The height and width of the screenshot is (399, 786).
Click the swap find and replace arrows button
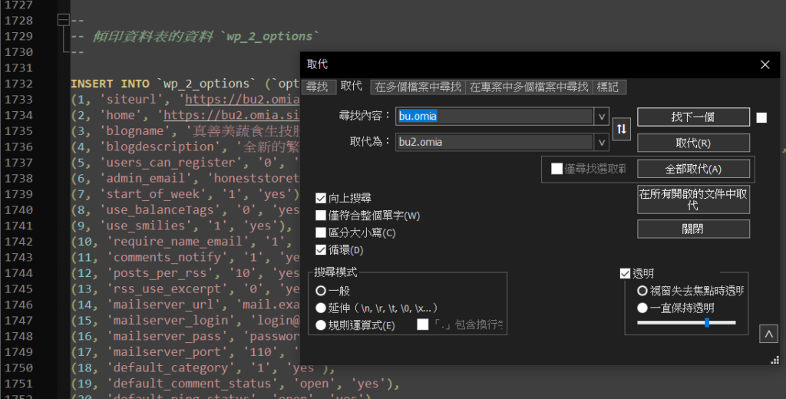[x=623, y=130]
